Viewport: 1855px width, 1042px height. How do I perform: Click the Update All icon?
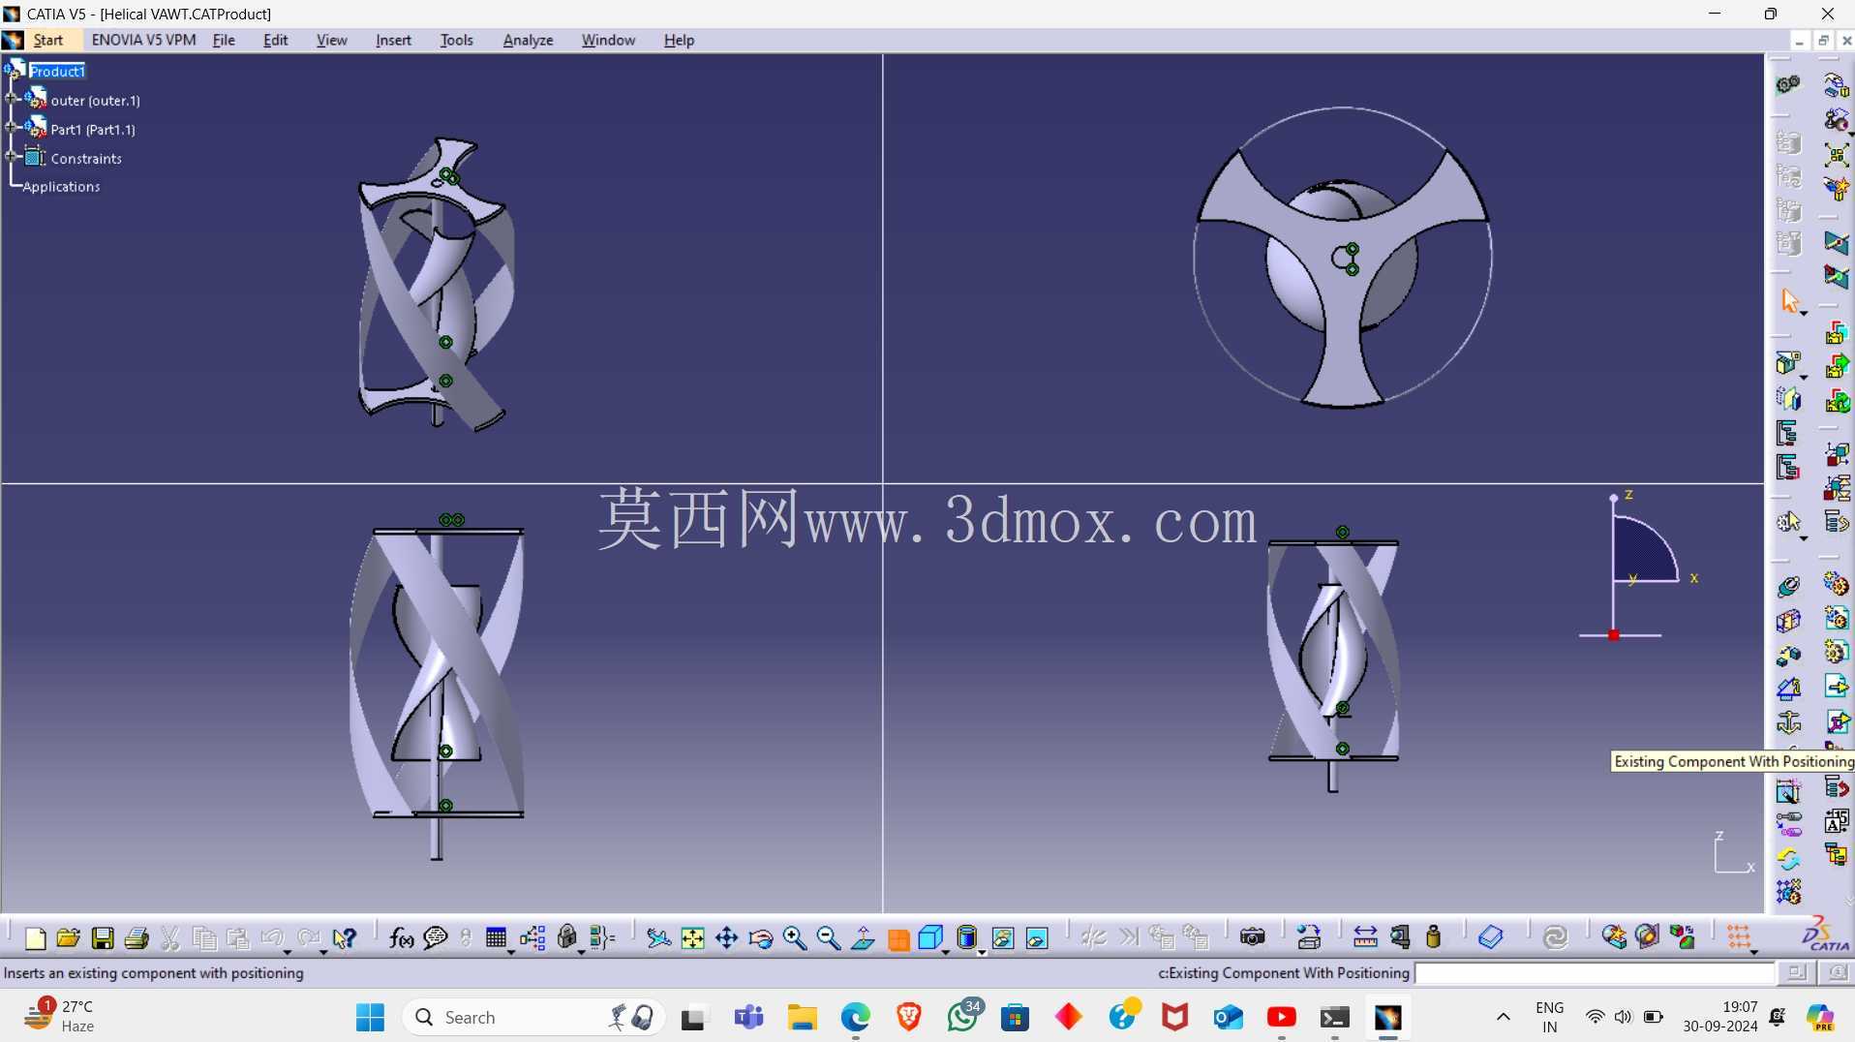[x=1556, y=937]
